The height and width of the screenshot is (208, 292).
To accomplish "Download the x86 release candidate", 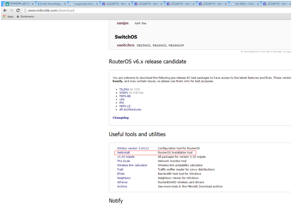I will tap(122, 100).
